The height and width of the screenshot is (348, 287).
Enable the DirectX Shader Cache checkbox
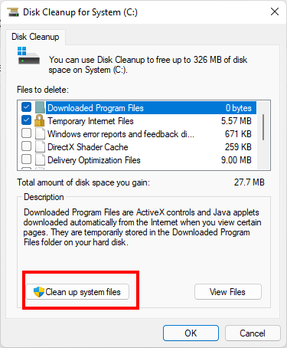click(x=27, y=146)
